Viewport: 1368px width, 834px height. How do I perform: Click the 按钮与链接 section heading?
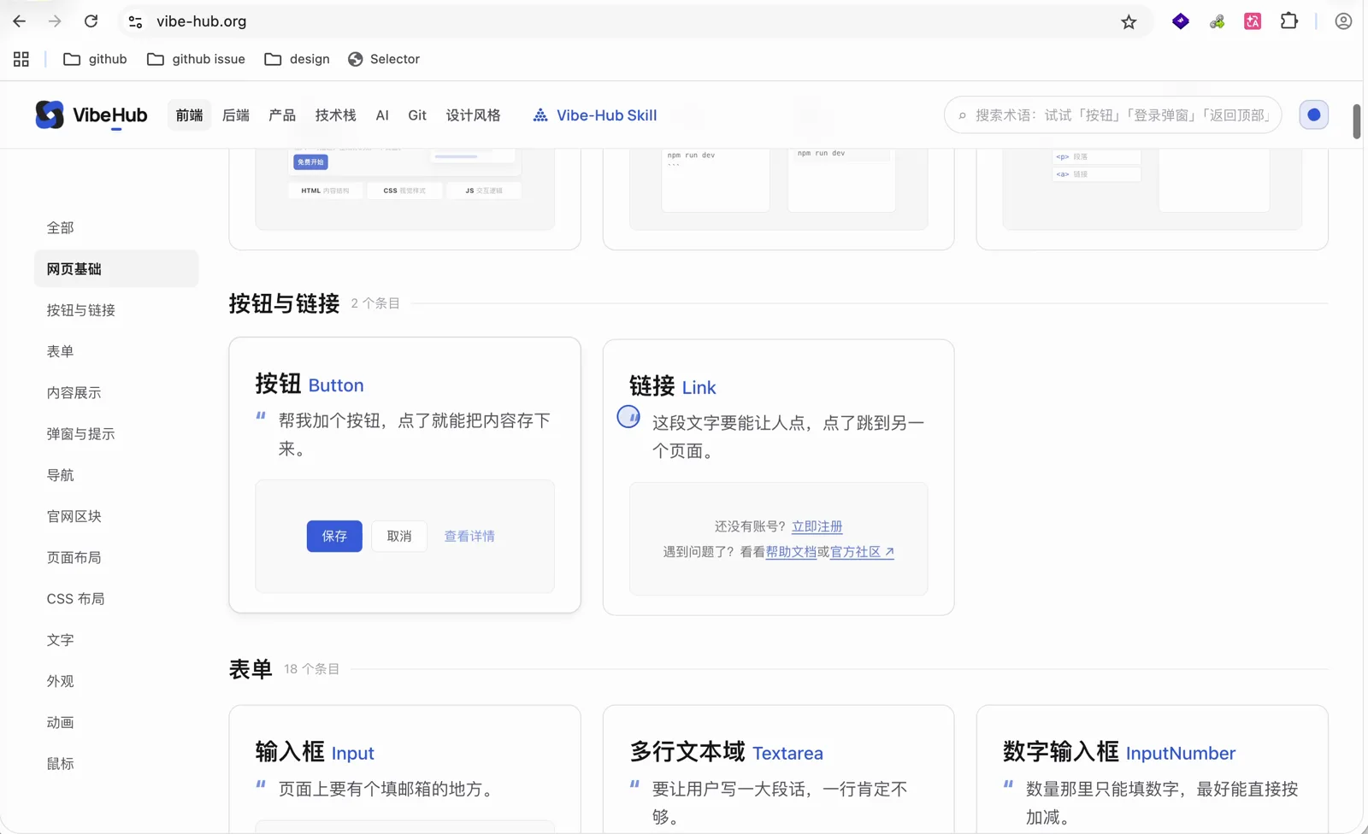click(284, 303)
